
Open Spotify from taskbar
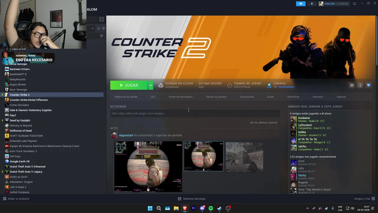coord(211,208)
